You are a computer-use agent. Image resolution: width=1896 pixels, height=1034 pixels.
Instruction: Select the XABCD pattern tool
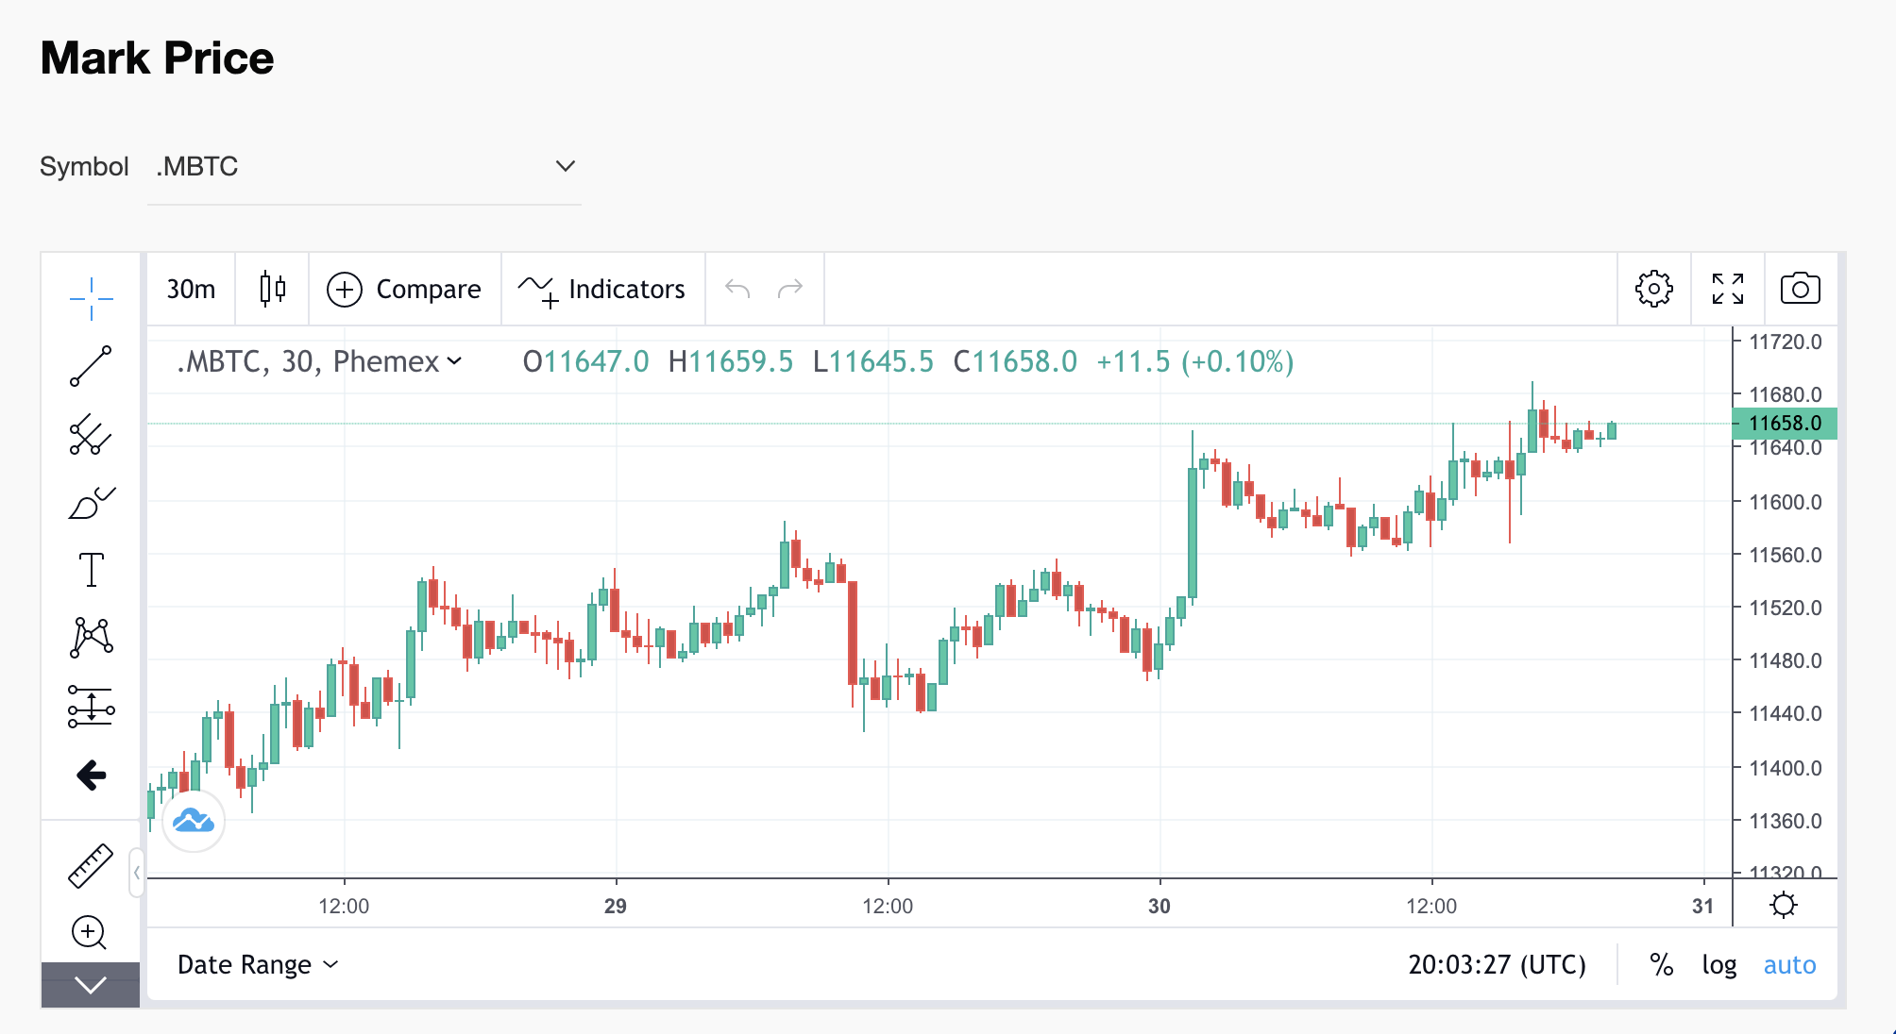(91, 638)
